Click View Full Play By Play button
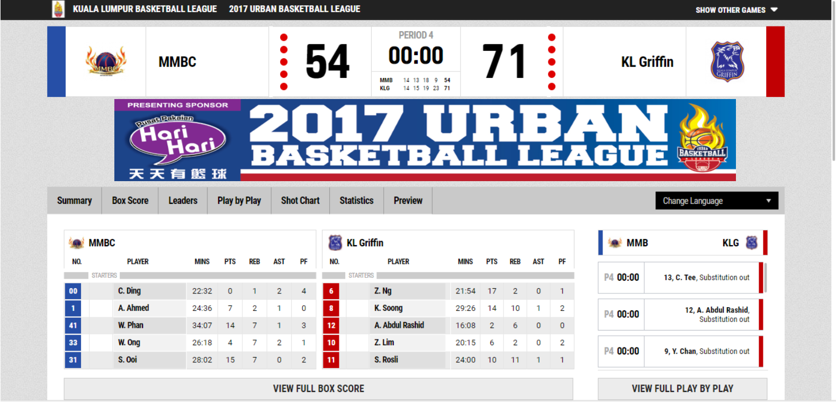Image resolution: width=836 pixels, height=402 pixels. pos(682,389)
